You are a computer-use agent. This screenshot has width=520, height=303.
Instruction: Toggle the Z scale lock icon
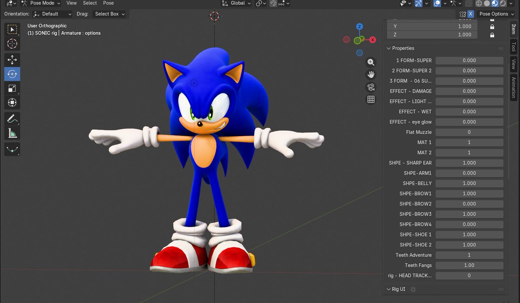(x=492, y=35)
